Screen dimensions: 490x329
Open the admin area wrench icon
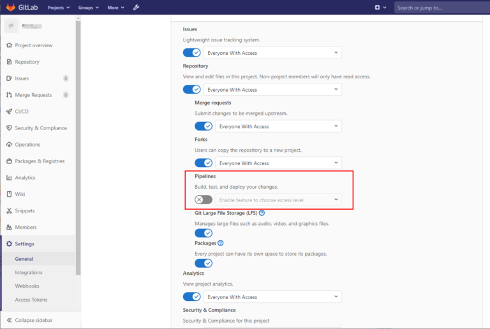136,8
